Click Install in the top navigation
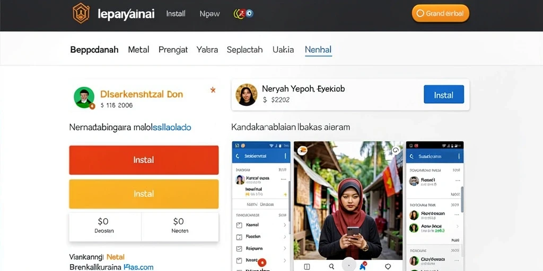The height and width of the screenshot is (271, 543). 176,13
